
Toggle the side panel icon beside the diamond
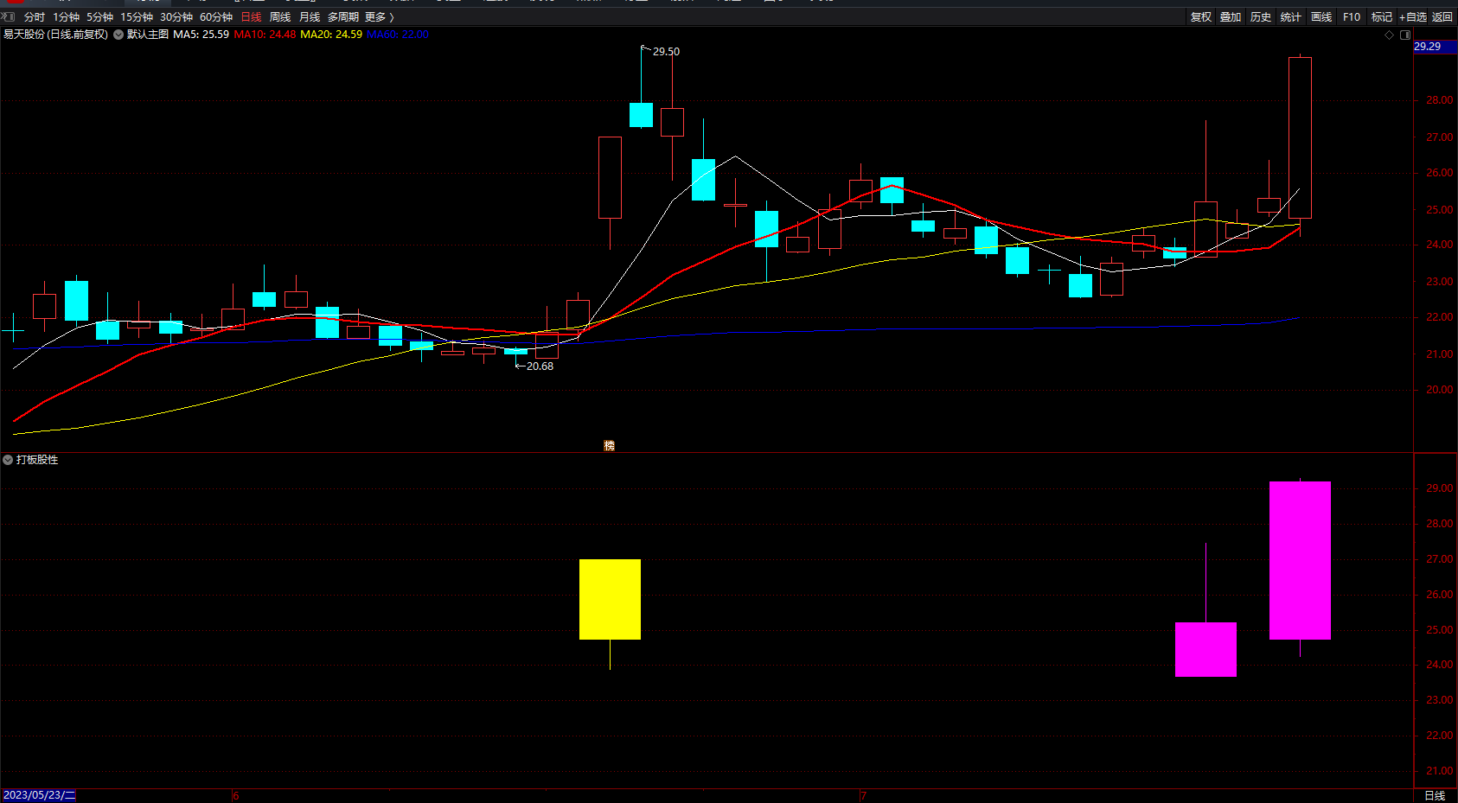pos(1405,35)
